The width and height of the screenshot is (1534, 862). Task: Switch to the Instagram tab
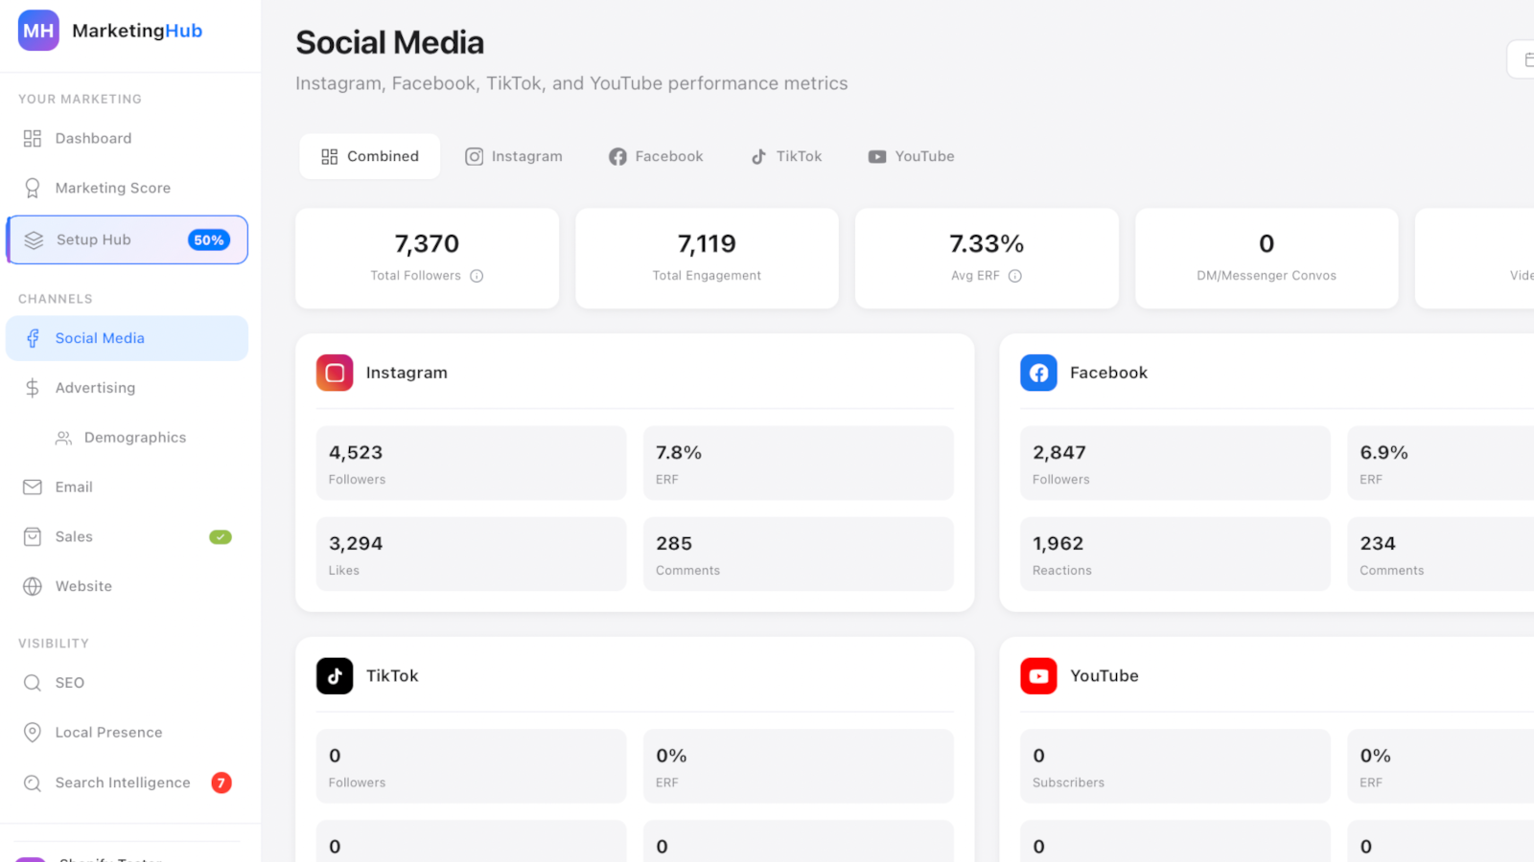(x=514, y=156)
